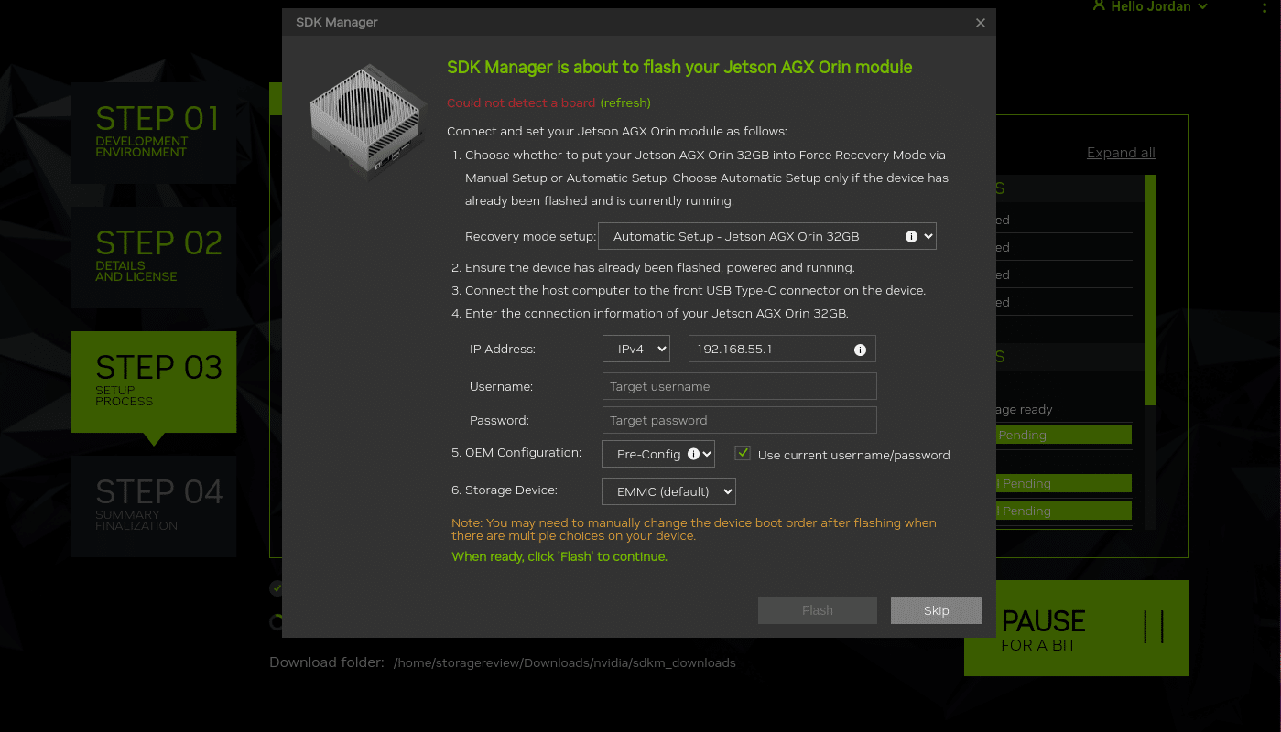This screenshot has height=732, width=1281.
Task: Expand the Hello Jordan account menu
Action: coord(1151,6)
